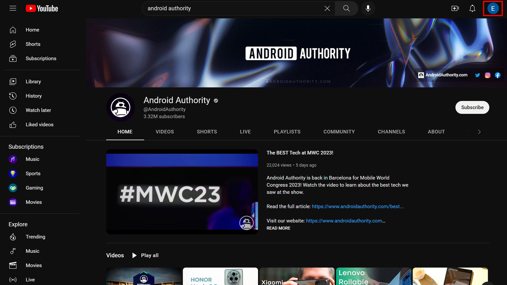Switch to the SHORTS tab
This screenshot has height=285, width=507.
pyautogui.click(x=207, y=132)
